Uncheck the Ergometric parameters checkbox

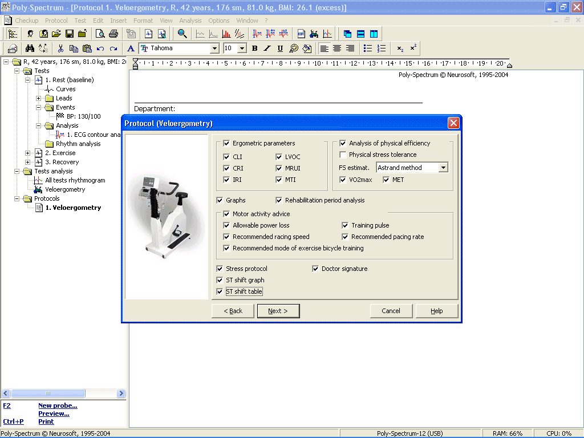click(x=226, y=143)
